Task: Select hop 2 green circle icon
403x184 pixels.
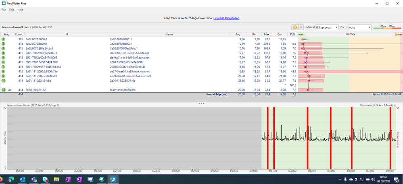Action: point(3,44)
